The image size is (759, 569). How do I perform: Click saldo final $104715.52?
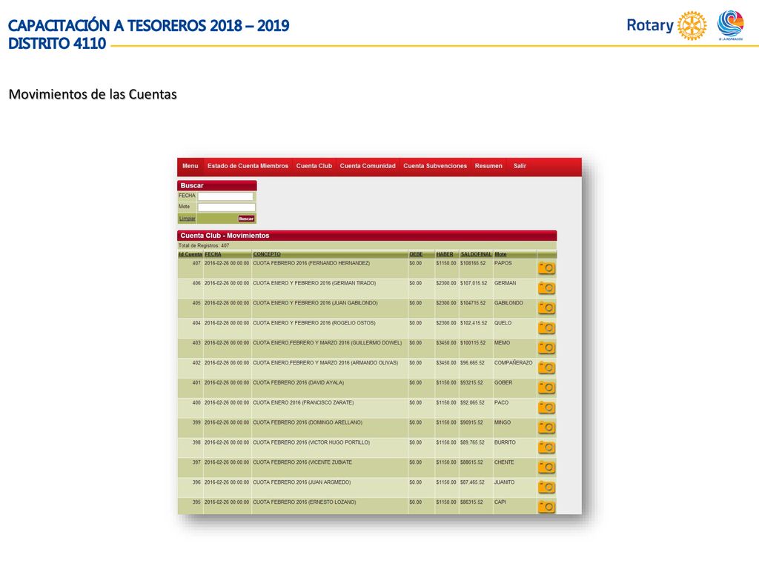coord(472,303)
